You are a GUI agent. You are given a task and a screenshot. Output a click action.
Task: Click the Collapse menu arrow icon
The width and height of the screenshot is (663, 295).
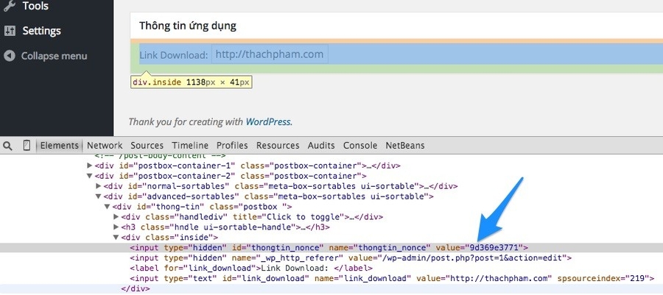(x=10, y=56)
